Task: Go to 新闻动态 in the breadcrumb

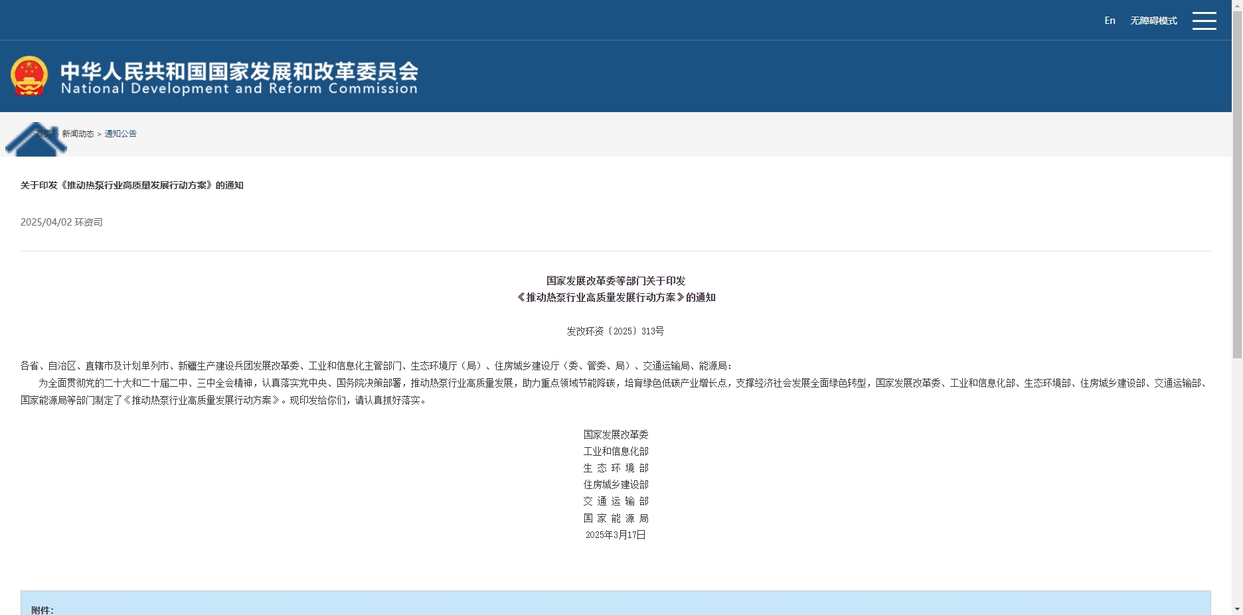Action: (x=78, y=134)
